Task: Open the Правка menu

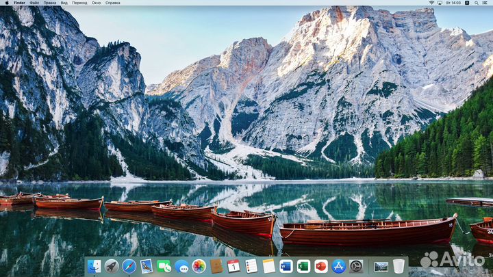Action: tap(50, 3)
